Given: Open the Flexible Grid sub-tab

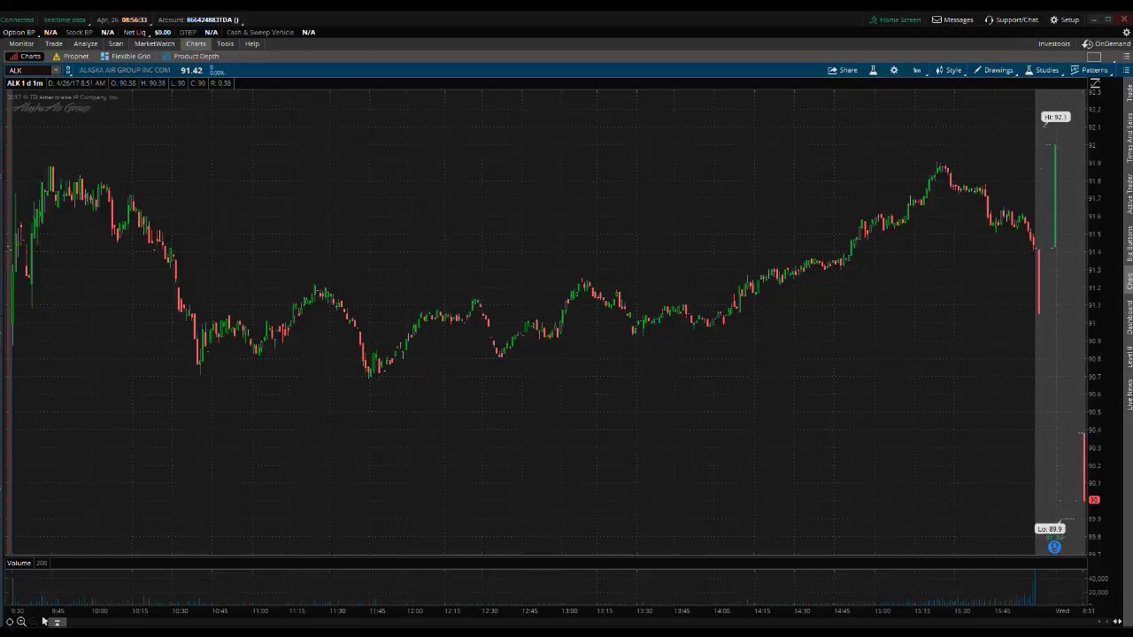Looking at the screenshot, I should [125, 56].
